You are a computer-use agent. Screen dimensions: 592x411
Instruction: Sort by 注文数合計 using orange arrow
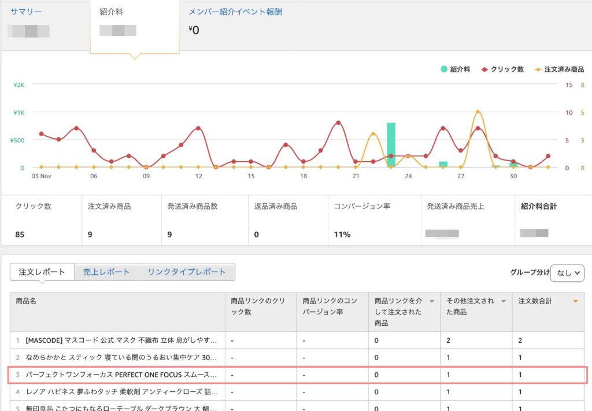[x=575, y=301]
